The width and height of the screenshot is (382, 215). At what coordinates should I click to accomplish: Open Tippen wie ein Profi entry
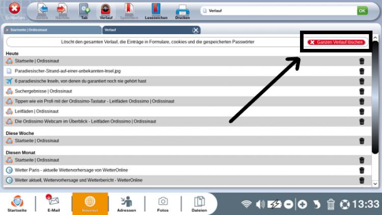pyautogui.click(x=95, y=101)
